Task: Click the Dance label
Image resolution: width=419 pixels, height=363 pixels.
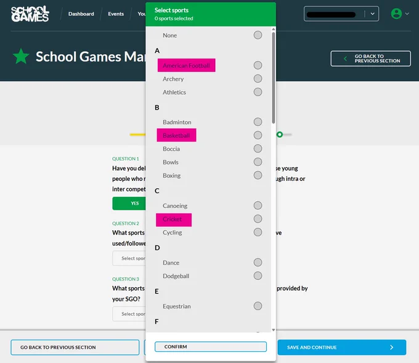Action: (x=171, y=263)
